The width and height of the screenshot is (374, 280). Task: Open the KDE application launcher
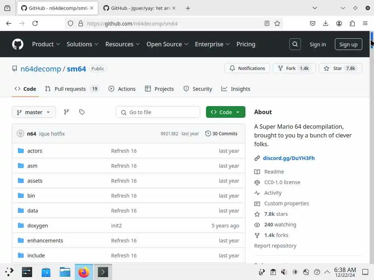tap(9, 272)
